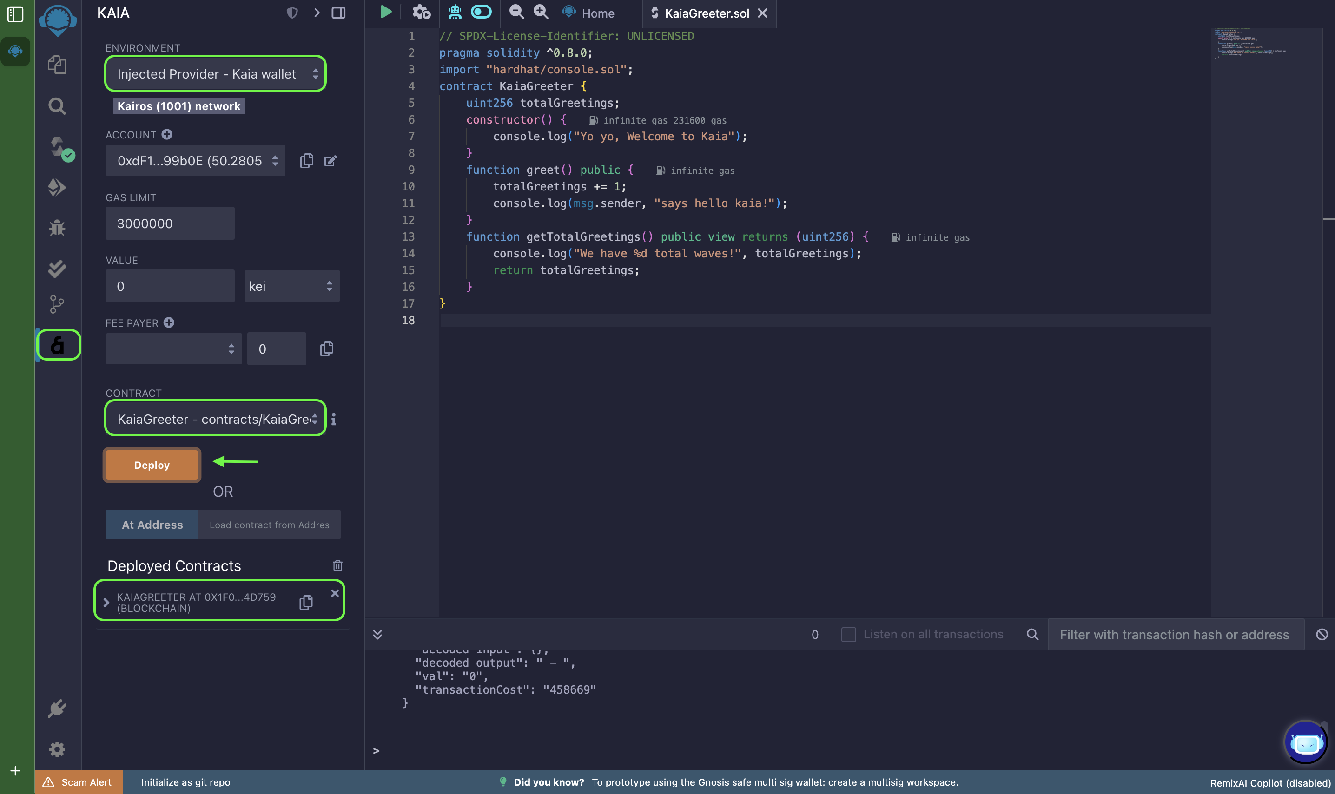Open the value unit kei dropdown

292,286
